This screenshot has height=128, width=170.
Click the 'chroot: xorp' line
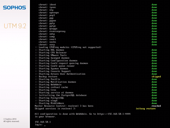(x=47, y=45)
